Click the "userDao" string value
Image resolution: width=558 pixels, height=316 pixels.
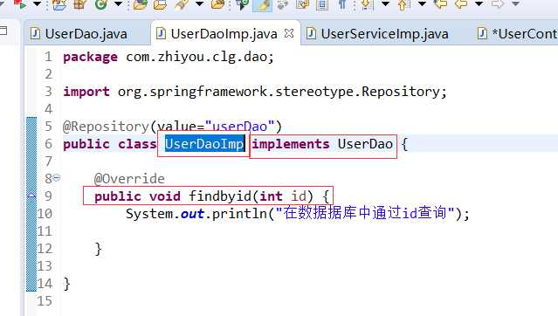tap(239, 127)
